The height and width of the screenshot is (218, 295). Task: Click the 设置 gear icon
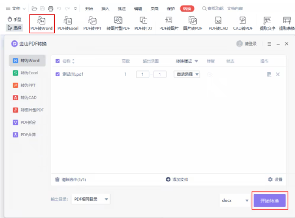pyautogui.click(x=270, y=180)
